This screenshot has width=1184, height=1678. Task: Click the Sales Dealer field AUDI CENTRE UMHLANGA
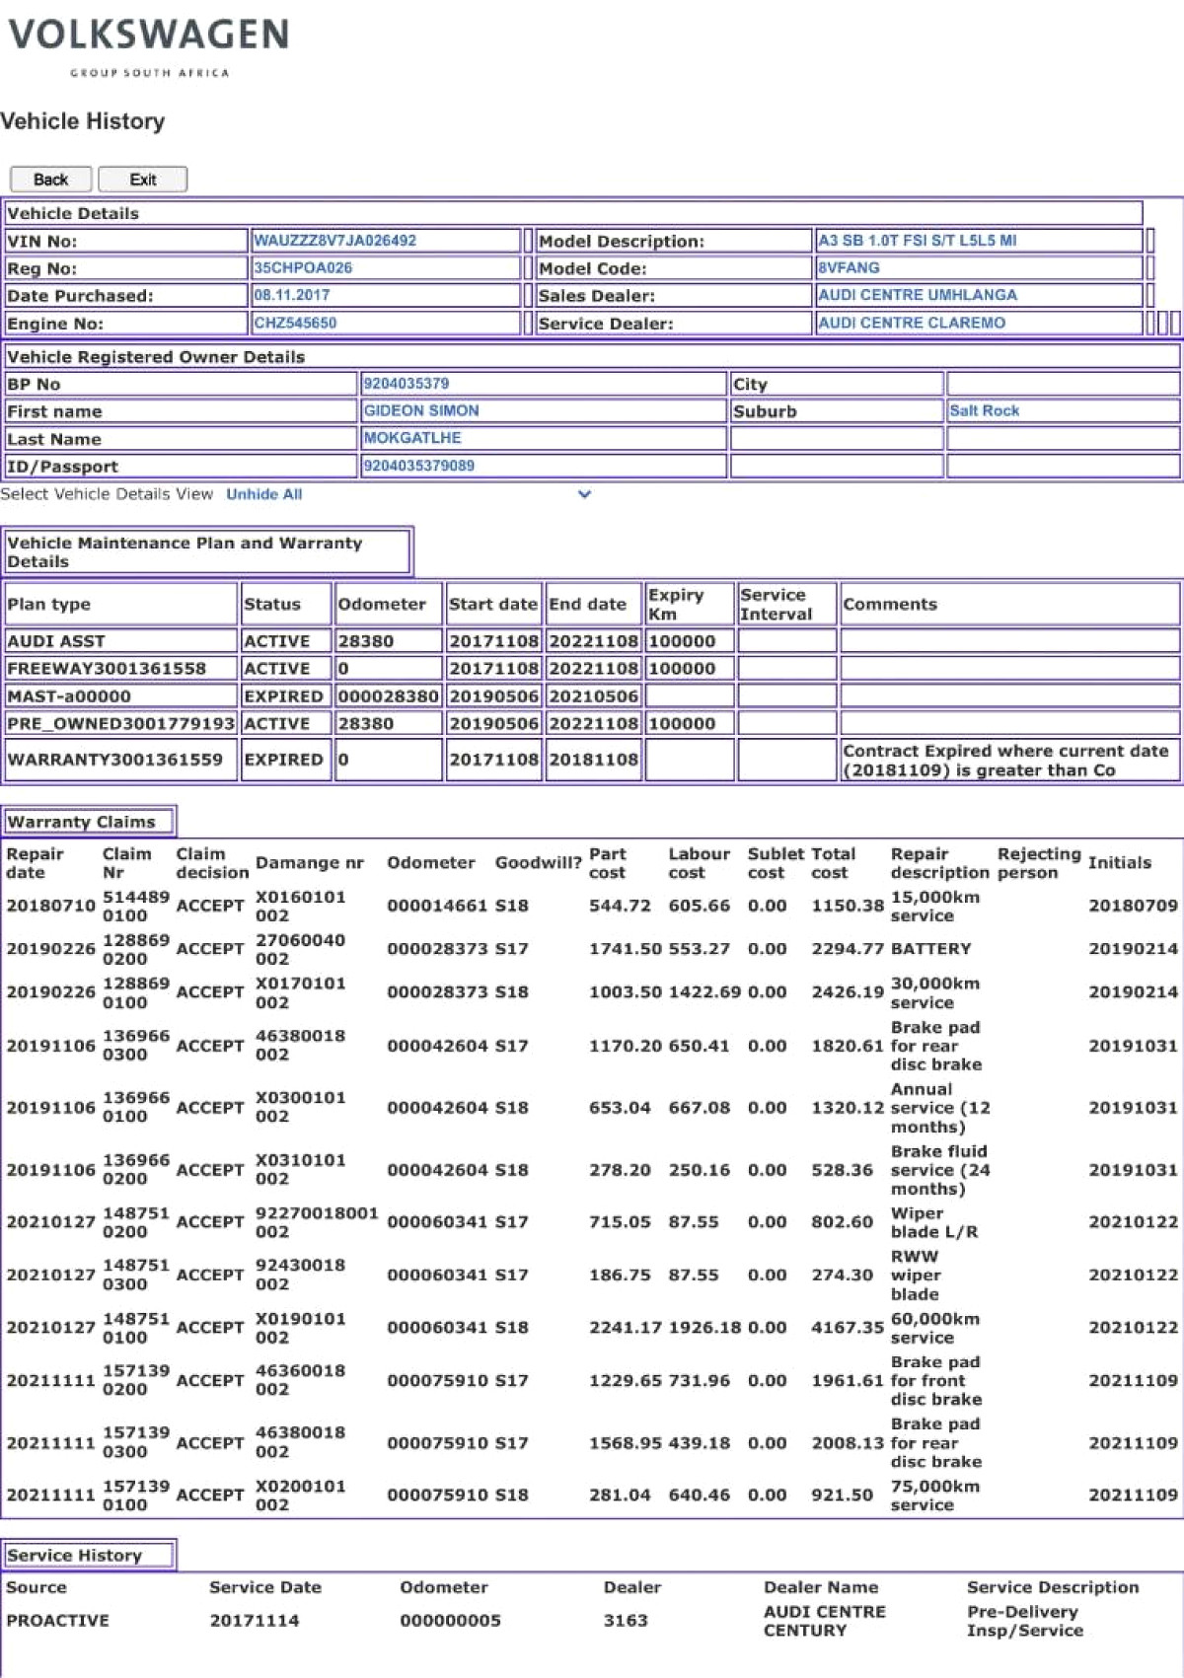pyautogui.click(x=979, y=295)
